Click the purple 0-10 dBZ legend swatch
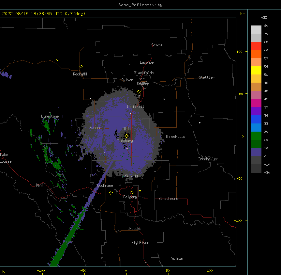 coord(256,152)
